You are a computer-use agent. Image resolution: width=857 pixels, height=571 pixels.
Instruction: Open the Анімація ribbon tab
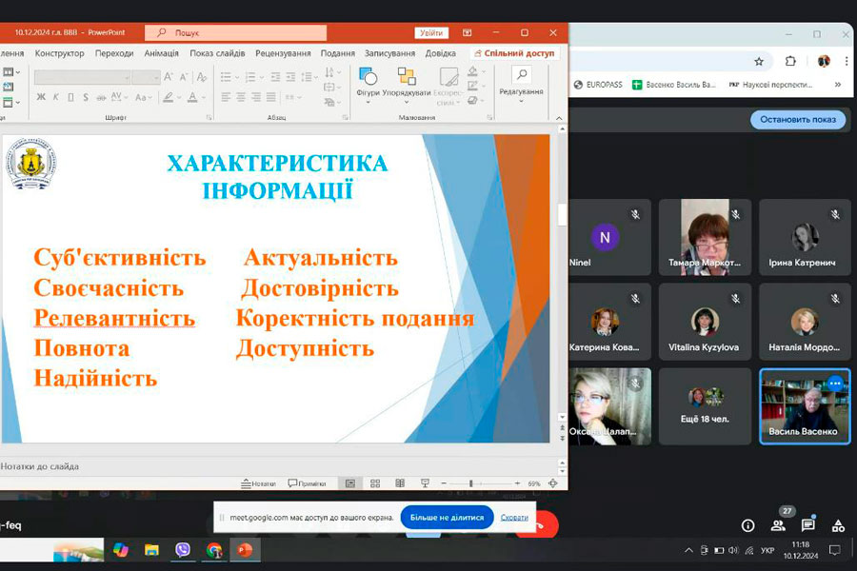tap(162, 53)
